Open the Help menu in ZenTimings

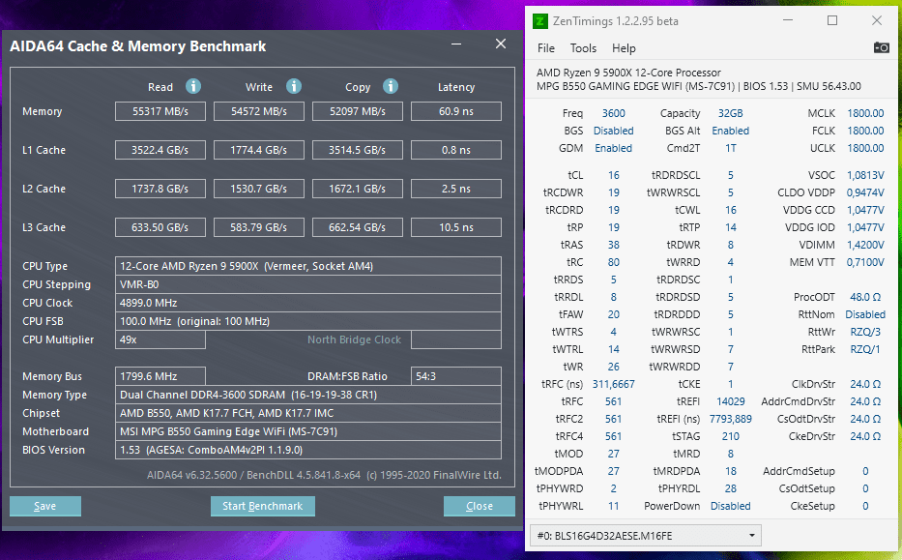(x=624, y=48)
